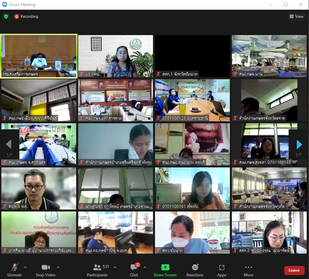This screenshot has width=309, height=279.
Task: Open the Chat panel
Action: click(x=134, y=270)
